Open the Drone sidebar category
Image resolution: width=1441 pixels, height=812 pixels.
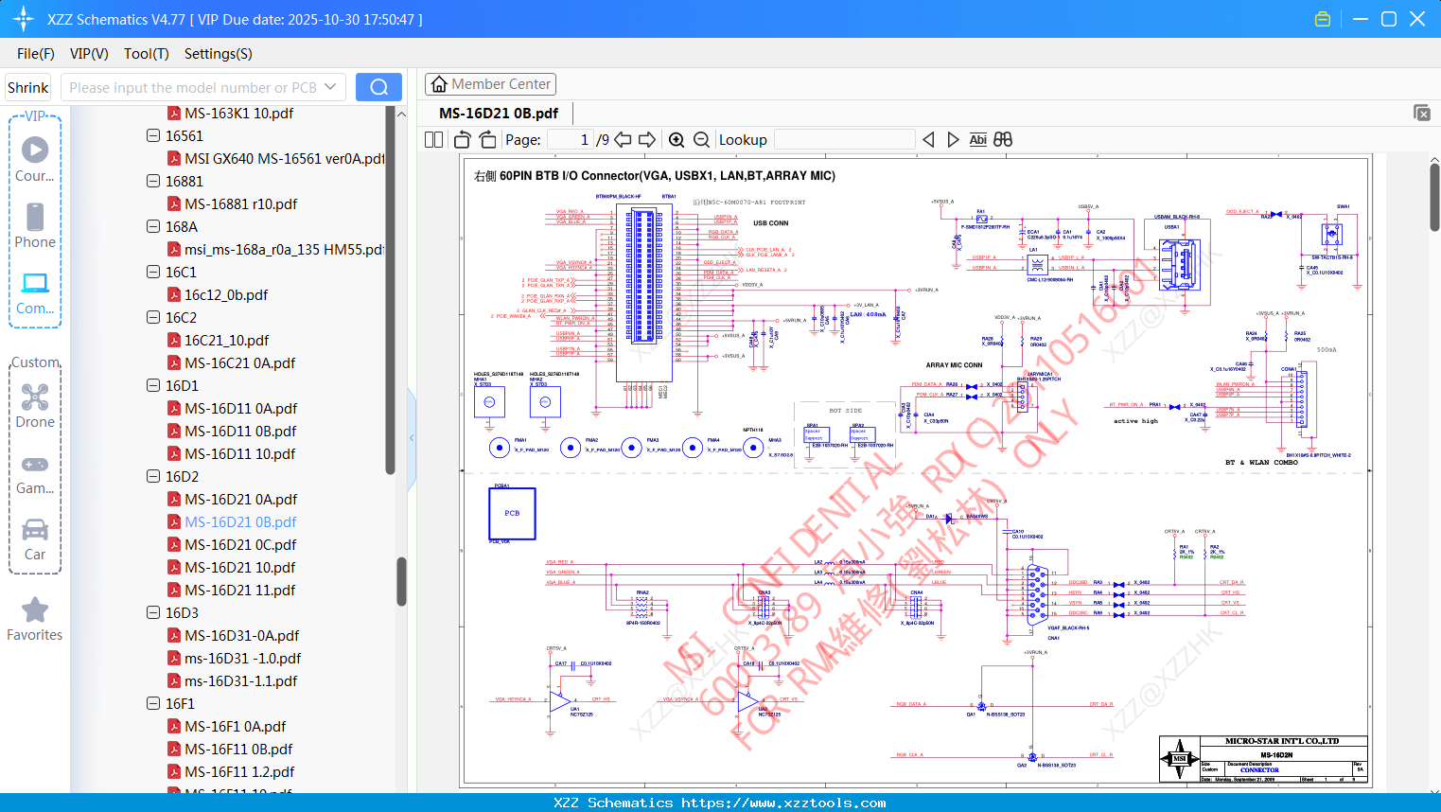pos(35,406)
